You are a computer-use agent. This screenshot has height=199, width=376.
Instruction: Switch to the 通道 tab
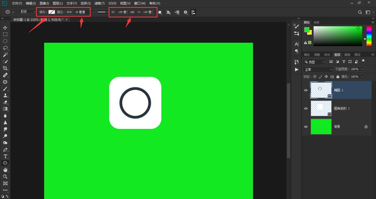347,55
